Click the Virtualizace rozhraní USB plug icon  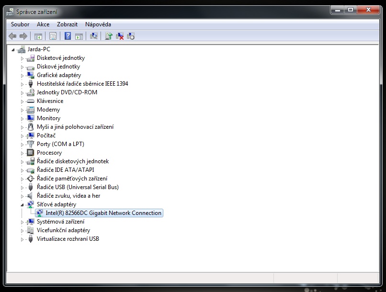tap(31, 238)
